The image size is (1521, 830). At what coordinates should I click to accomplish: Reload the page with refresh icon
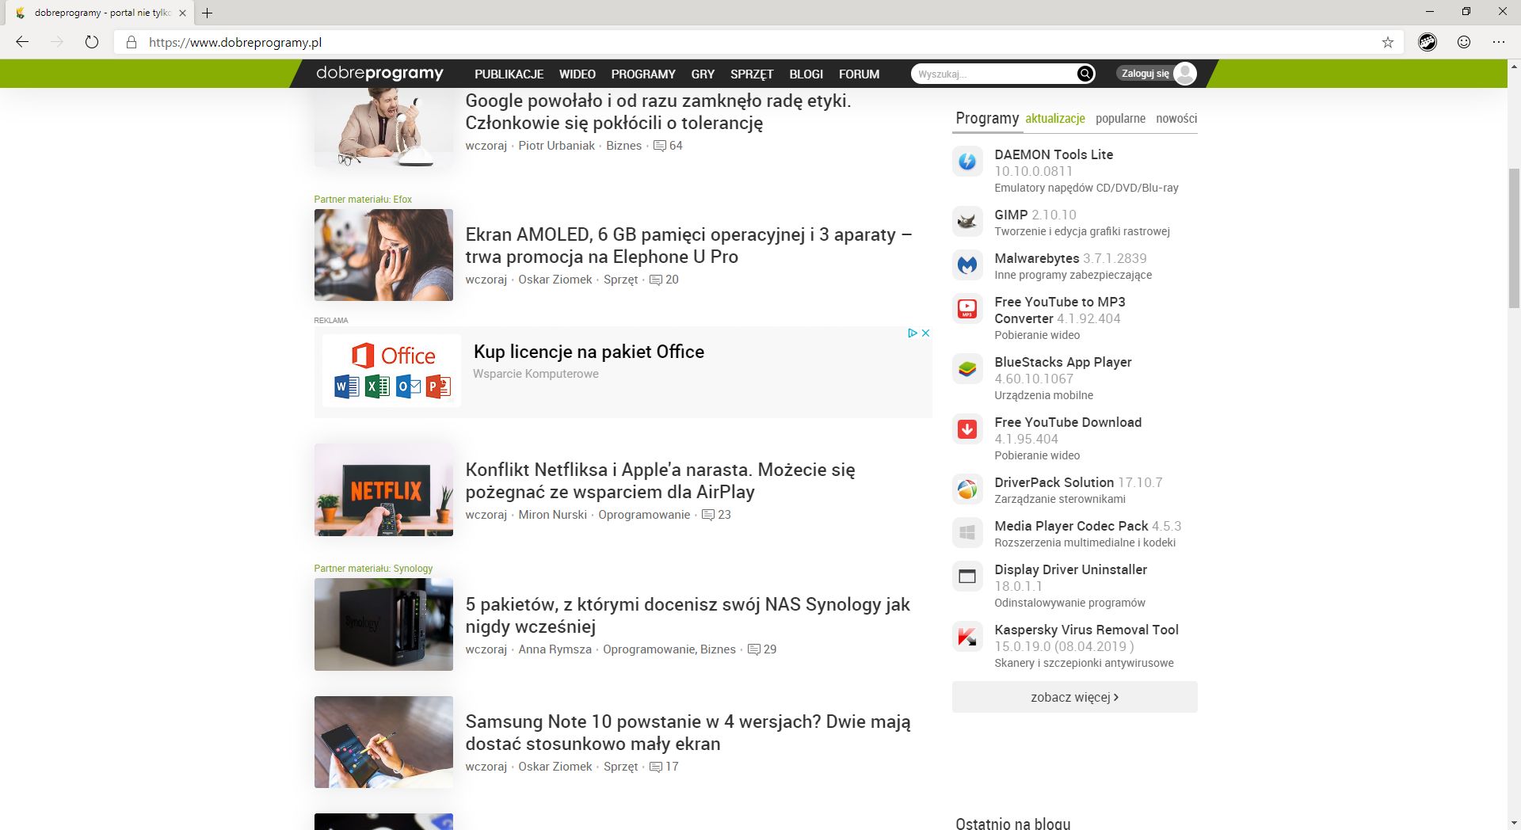pyautogui.click(x=92, y=42)
